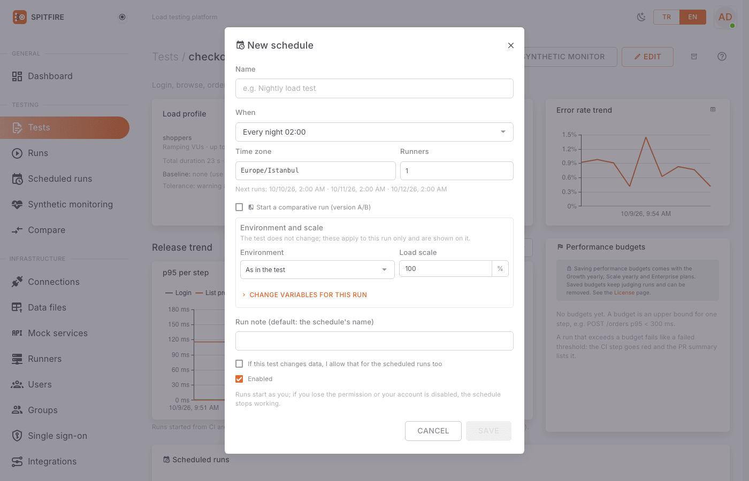The height and width of the screenshot is (481, 749).
Task: Click the Runners number field
Action: pyautogui.click(x=457, y=171)
